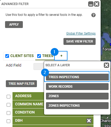Image resolution: width=111 pixels, height=127 pixels.
Task: Close the Select a Layer popup
Action: coord(106,65)
